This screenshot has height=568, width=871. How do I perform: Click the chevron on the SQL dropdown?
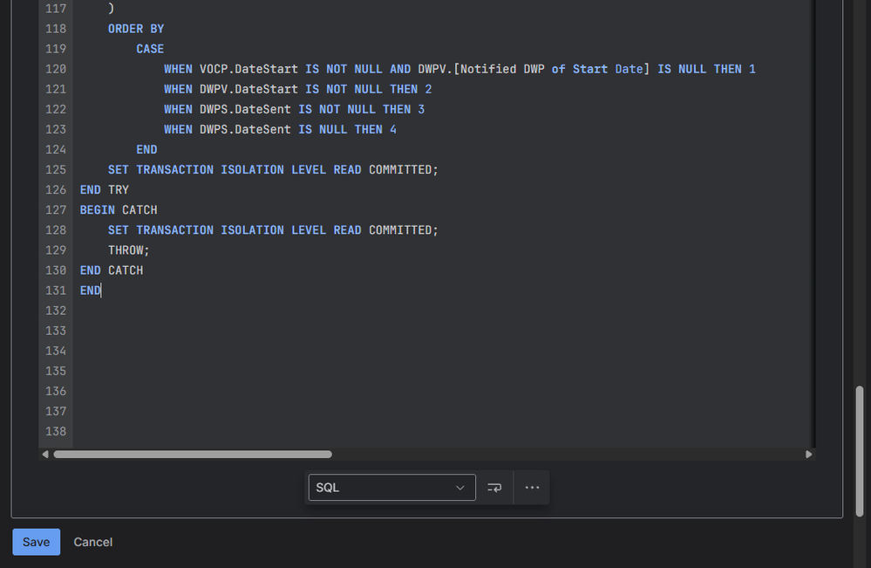[x=460, y=487]
